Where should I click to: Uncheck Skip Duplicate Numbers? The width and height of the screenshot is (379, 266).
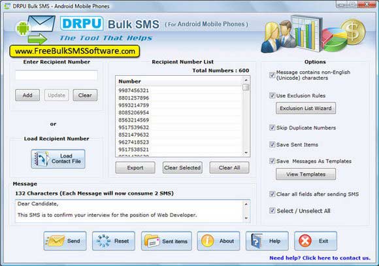(272, 127)
